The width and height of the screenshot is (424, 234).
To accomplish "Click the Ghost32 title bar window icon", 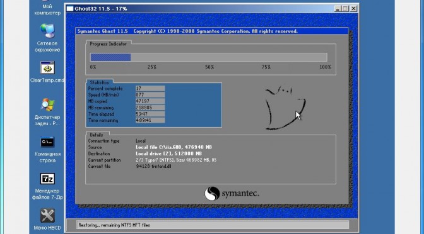I will [x=70, y=9].
